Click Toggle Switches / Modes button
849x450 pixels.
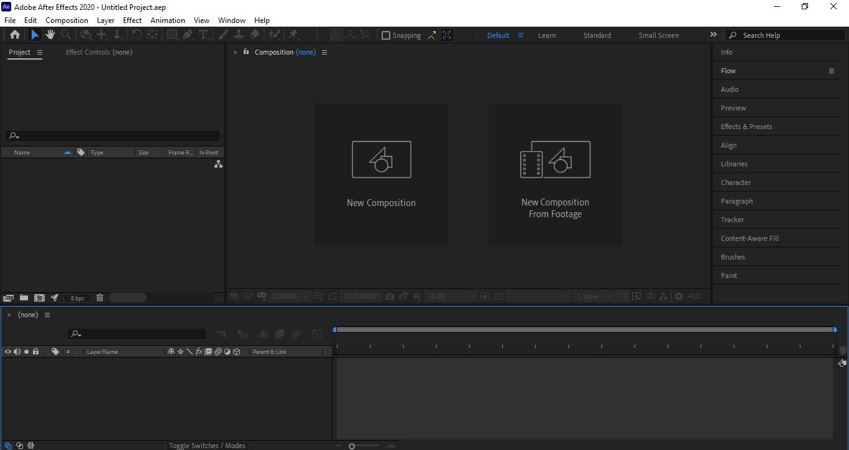[207, 446]
